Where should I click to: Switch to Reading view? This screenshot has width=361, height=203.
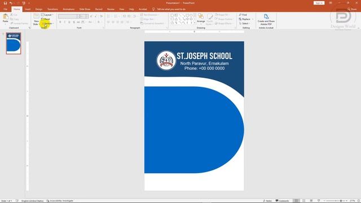click(311, 201)
